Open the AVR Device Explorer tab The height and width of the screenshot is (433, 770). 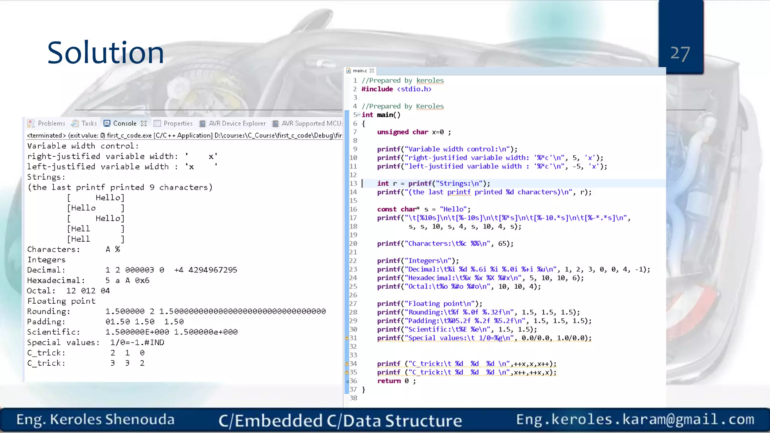[x=237, y=123]
